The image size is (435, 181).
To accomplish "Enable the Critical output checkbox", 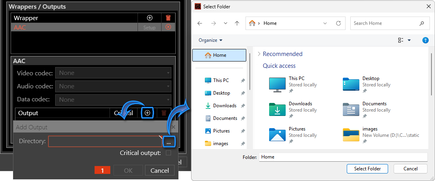I will 168,153.
